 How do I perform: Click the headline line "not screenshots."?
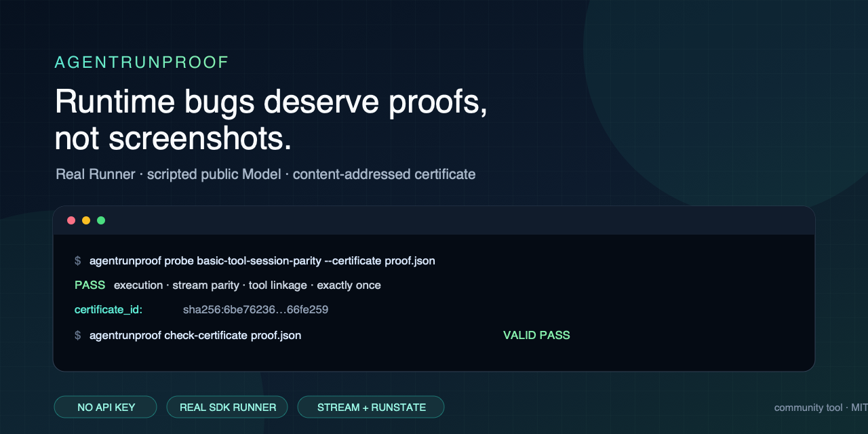173,138
